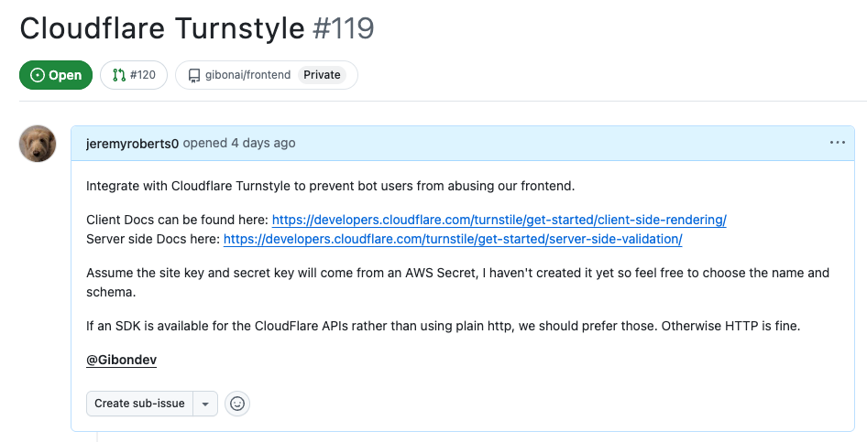Open jeremyroberts0's dog avatar profile picture
The image size is (867, 442).
pos(38,144)
